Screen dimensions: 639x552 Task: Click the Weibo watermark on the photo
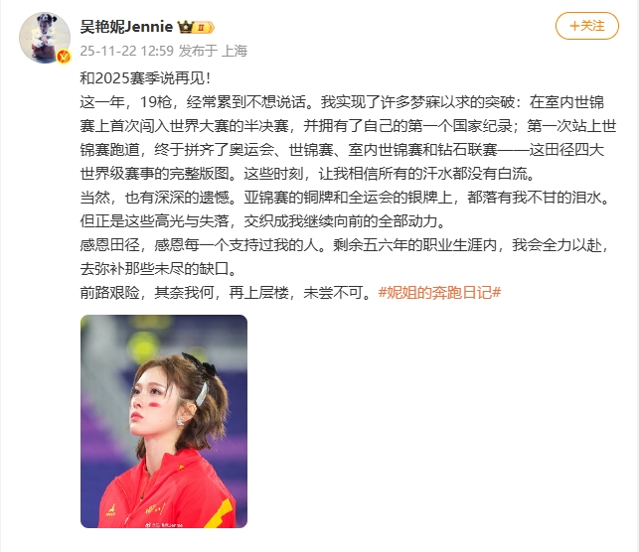click(163, 525)
